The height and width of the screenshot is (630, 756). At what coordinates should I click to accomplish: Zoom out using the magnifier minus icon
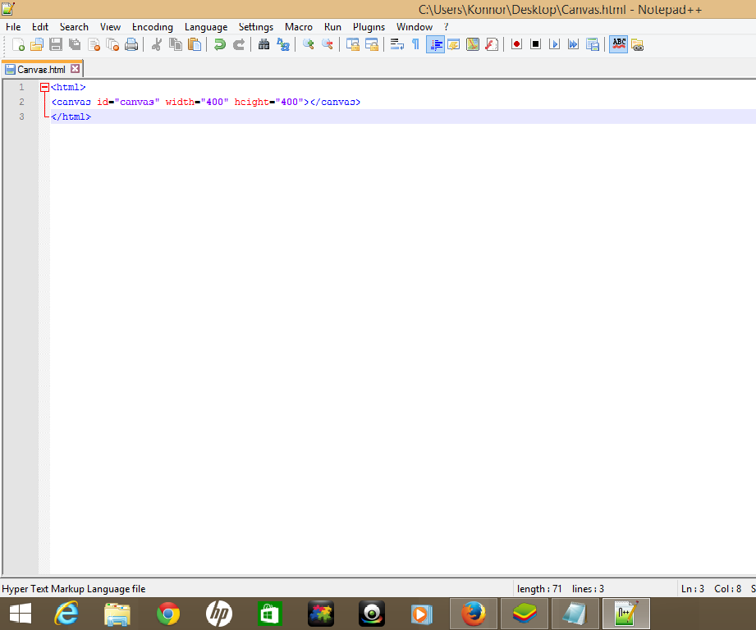point(328,45)
